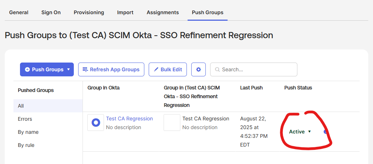Select the Import tab
Screen dimensions: 373x164
click(x=125, y=12)
